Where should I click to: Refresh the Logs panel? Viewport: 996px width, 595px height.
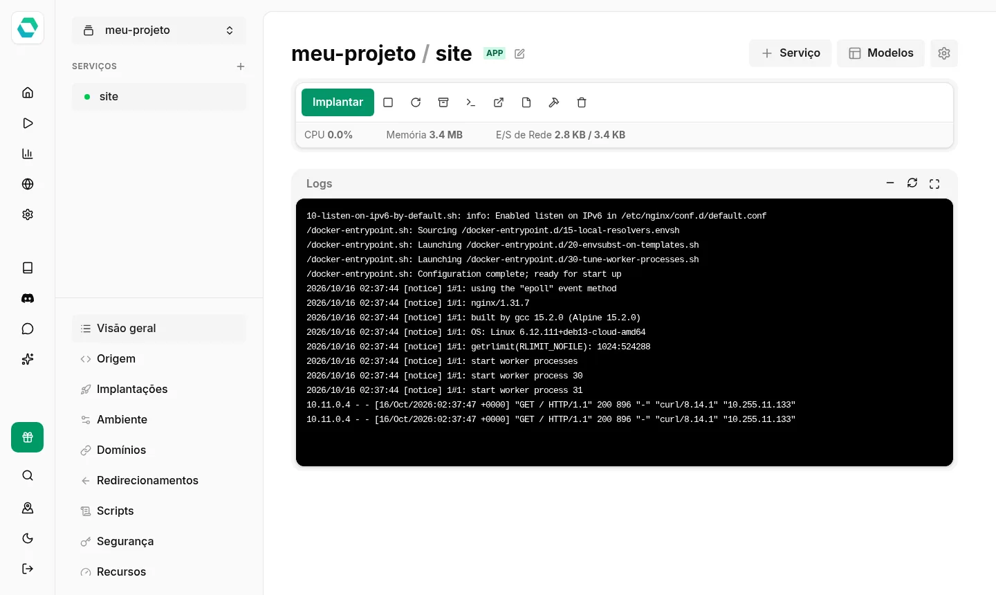[x=912, y=183]
